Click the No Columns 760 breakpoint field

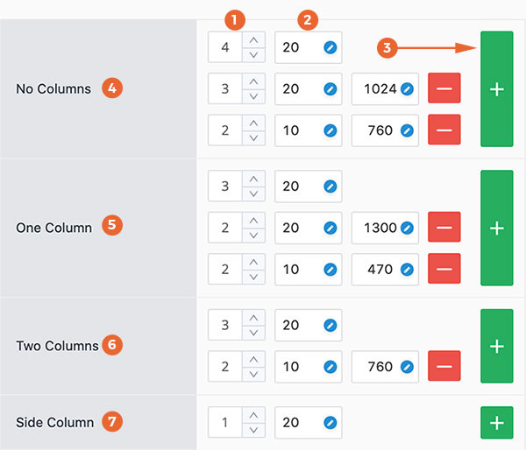click(385, 130)
